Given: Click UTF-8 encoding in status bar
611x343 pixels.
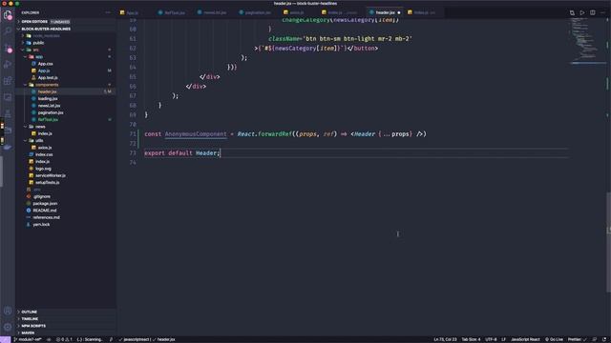Looking at the screenshot, I should pos(491,339).
